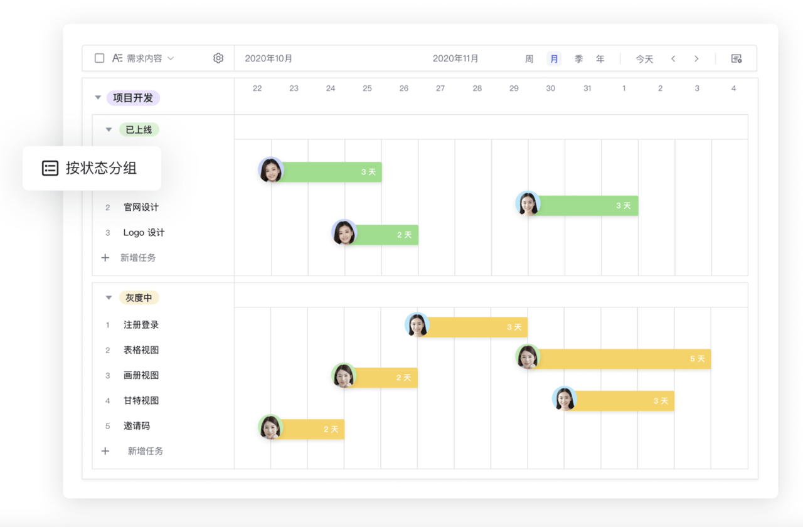Image resolution: width=803 pixels, height=527 pixels.
Task: Collapse the 灰度中 status group
Action: (109, 298)
